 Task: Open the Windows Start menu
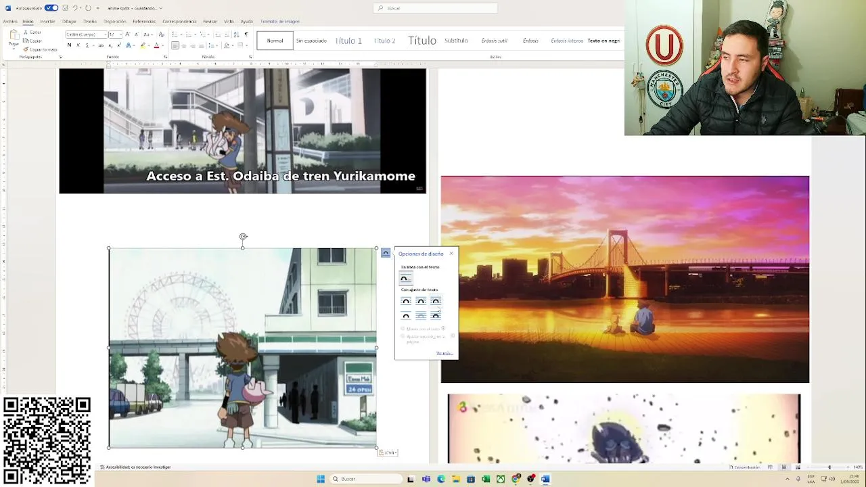321,479
